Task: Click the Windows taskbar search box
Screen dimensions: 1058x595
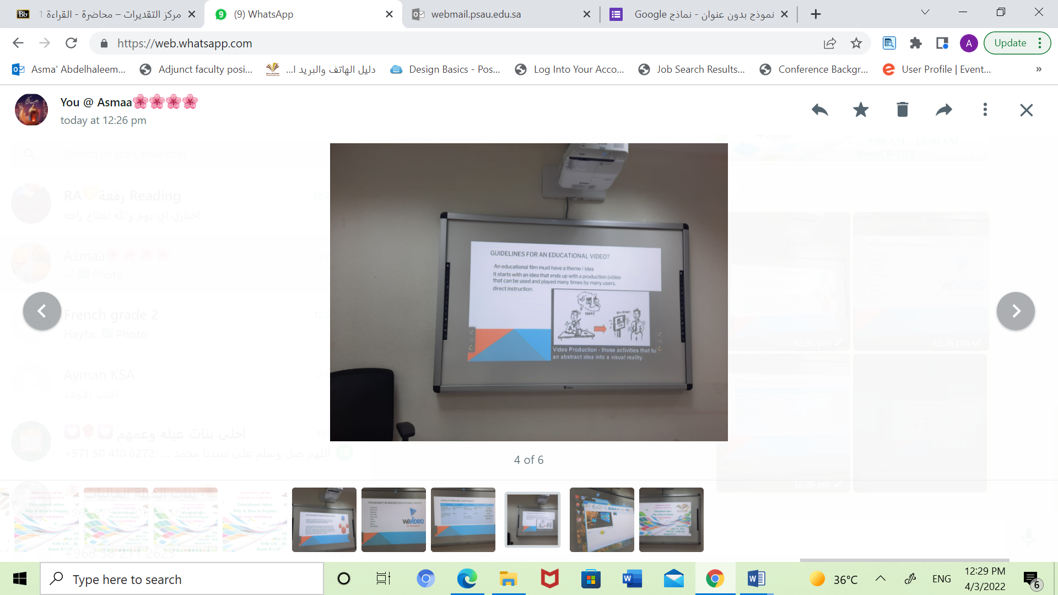Action: point(182,579)
